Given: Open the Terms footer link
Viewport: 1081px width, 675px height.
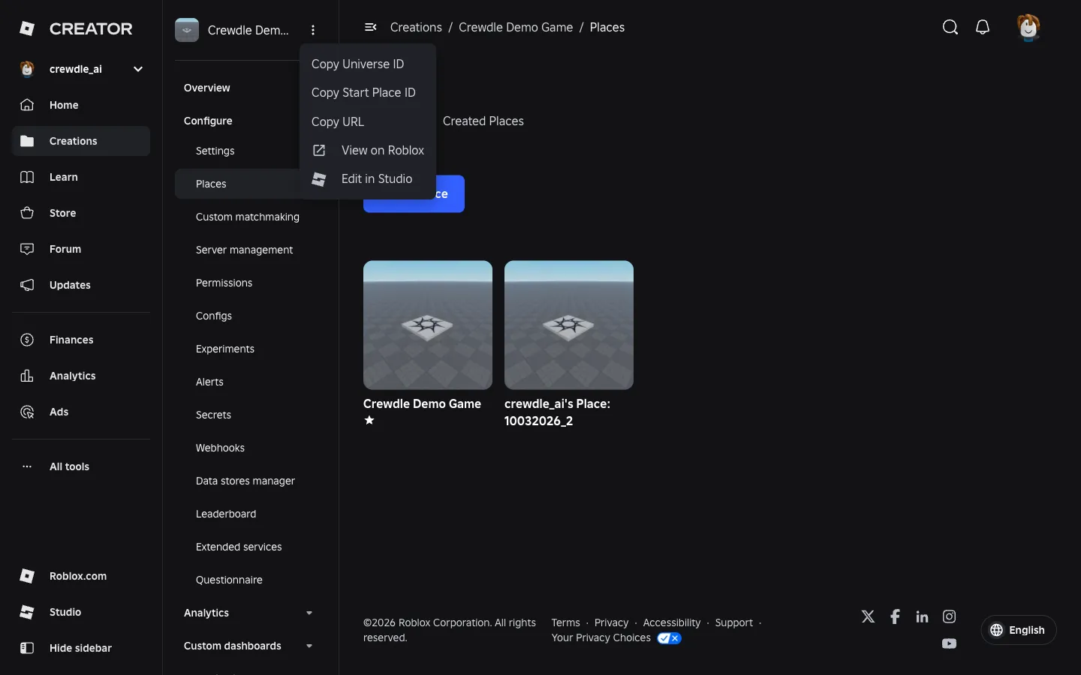Looking at the screenshot, I should click(x=565, y=622).
